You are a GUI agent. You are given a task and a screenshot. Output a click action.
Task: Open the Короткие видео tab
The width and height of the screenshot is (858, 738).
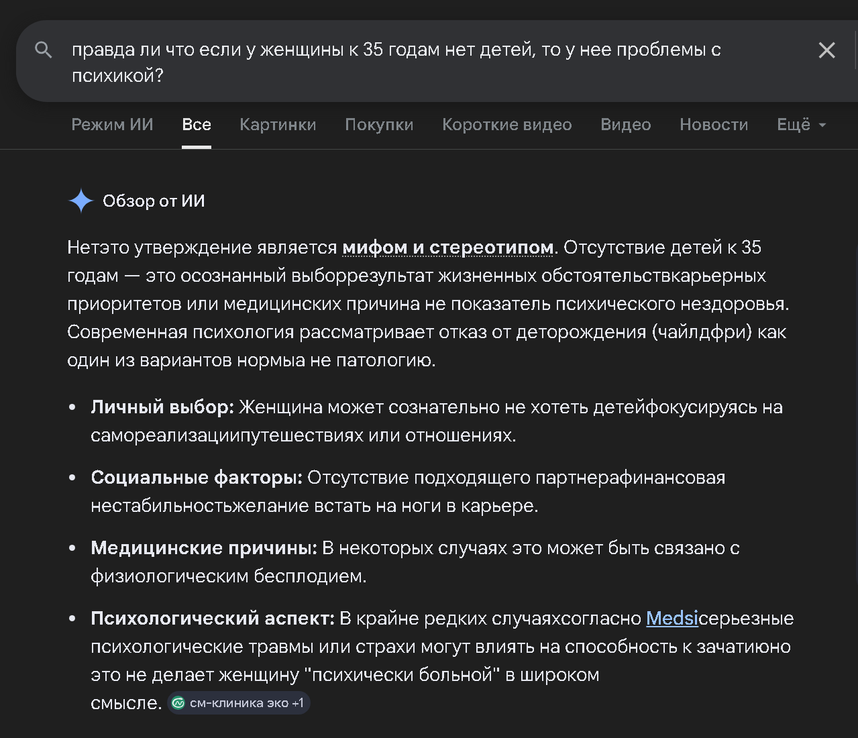[x=506, y=125]
